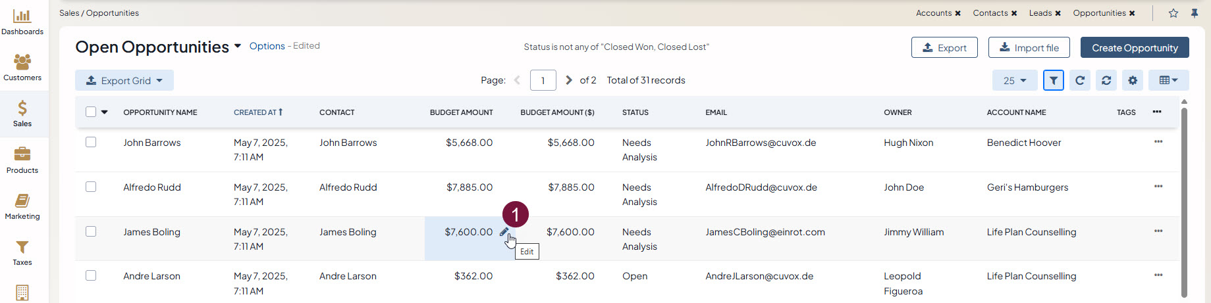This screenshot has height=303, width=1211.
Task: Click the page number input field
Action: [543, 80]
